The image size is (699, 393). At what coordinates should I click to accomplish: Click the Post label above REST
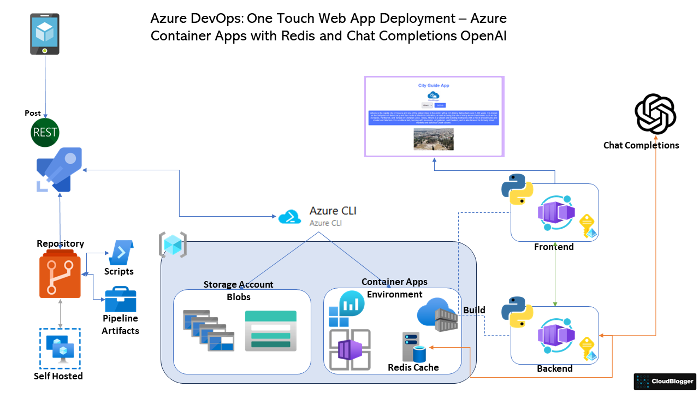pos(33,113)
